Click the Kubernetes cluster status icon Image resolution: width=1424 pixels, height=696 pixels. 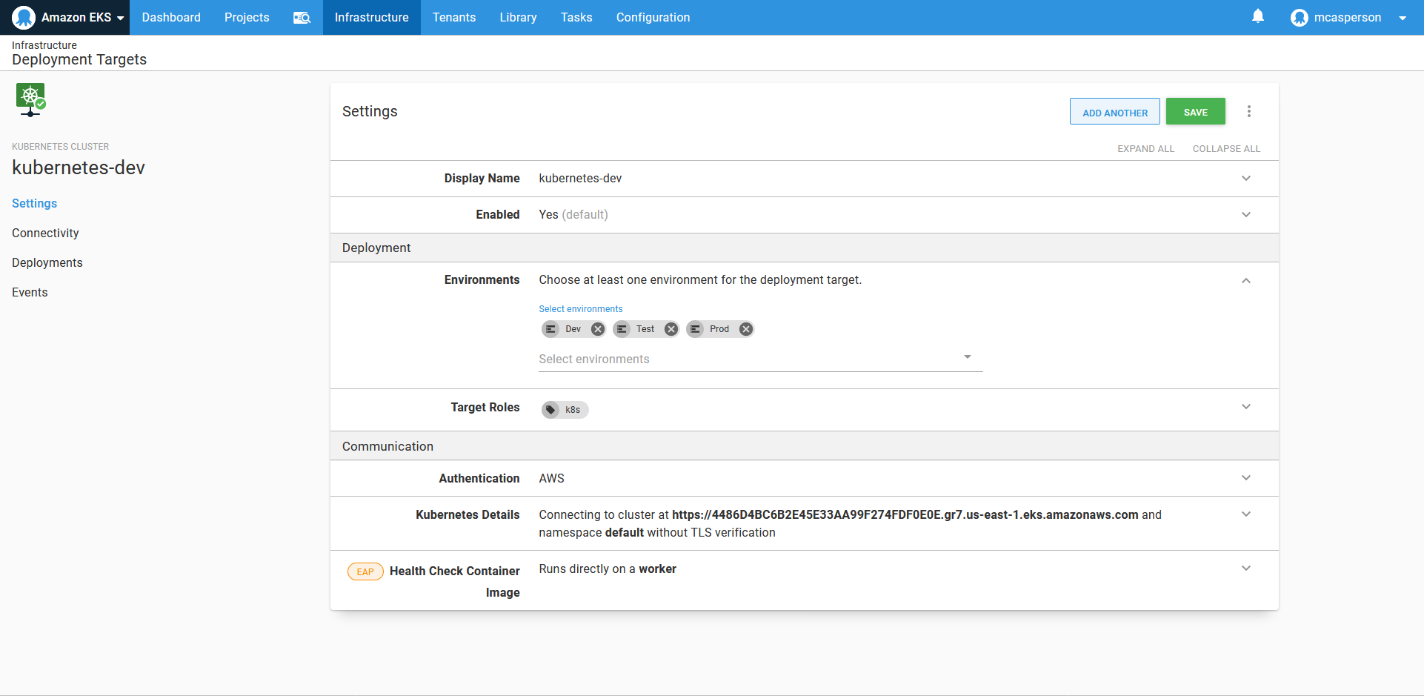point(30,99)
